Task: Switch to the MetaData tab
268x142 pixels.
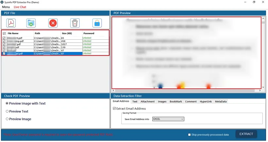Action: [221, 102]
